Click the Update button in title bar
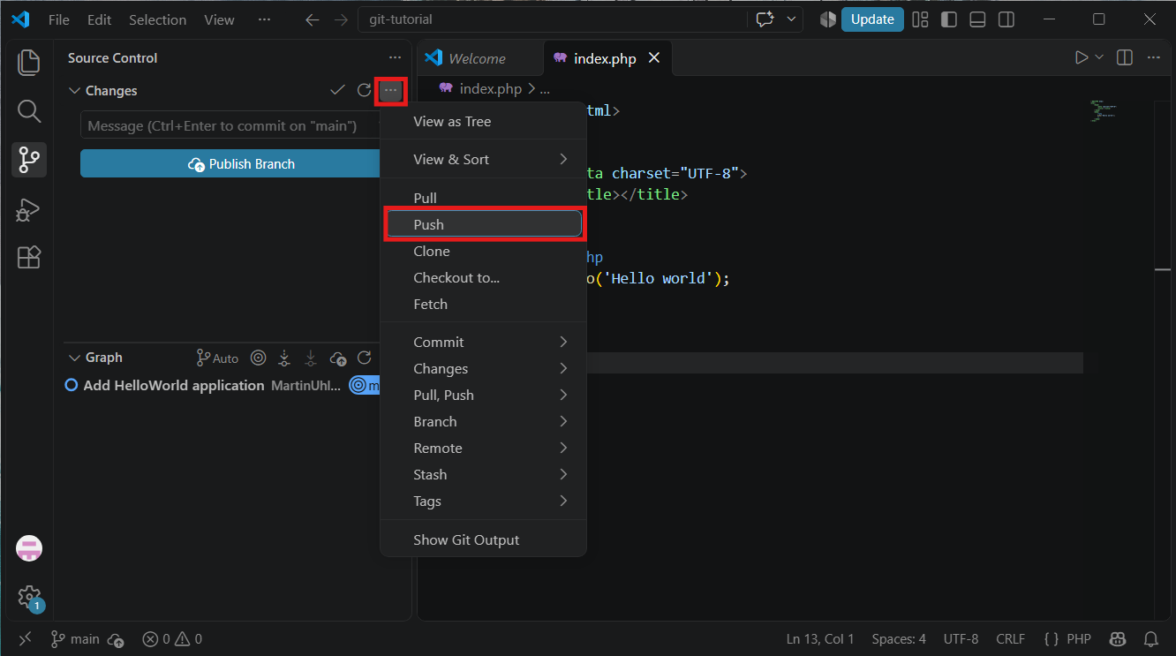Screen dimensions: 1176x656 coord(872,19)
